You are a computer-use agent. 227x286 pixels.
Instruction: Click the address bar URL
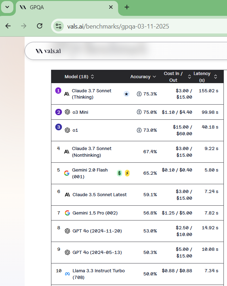[x=118, y=26]
